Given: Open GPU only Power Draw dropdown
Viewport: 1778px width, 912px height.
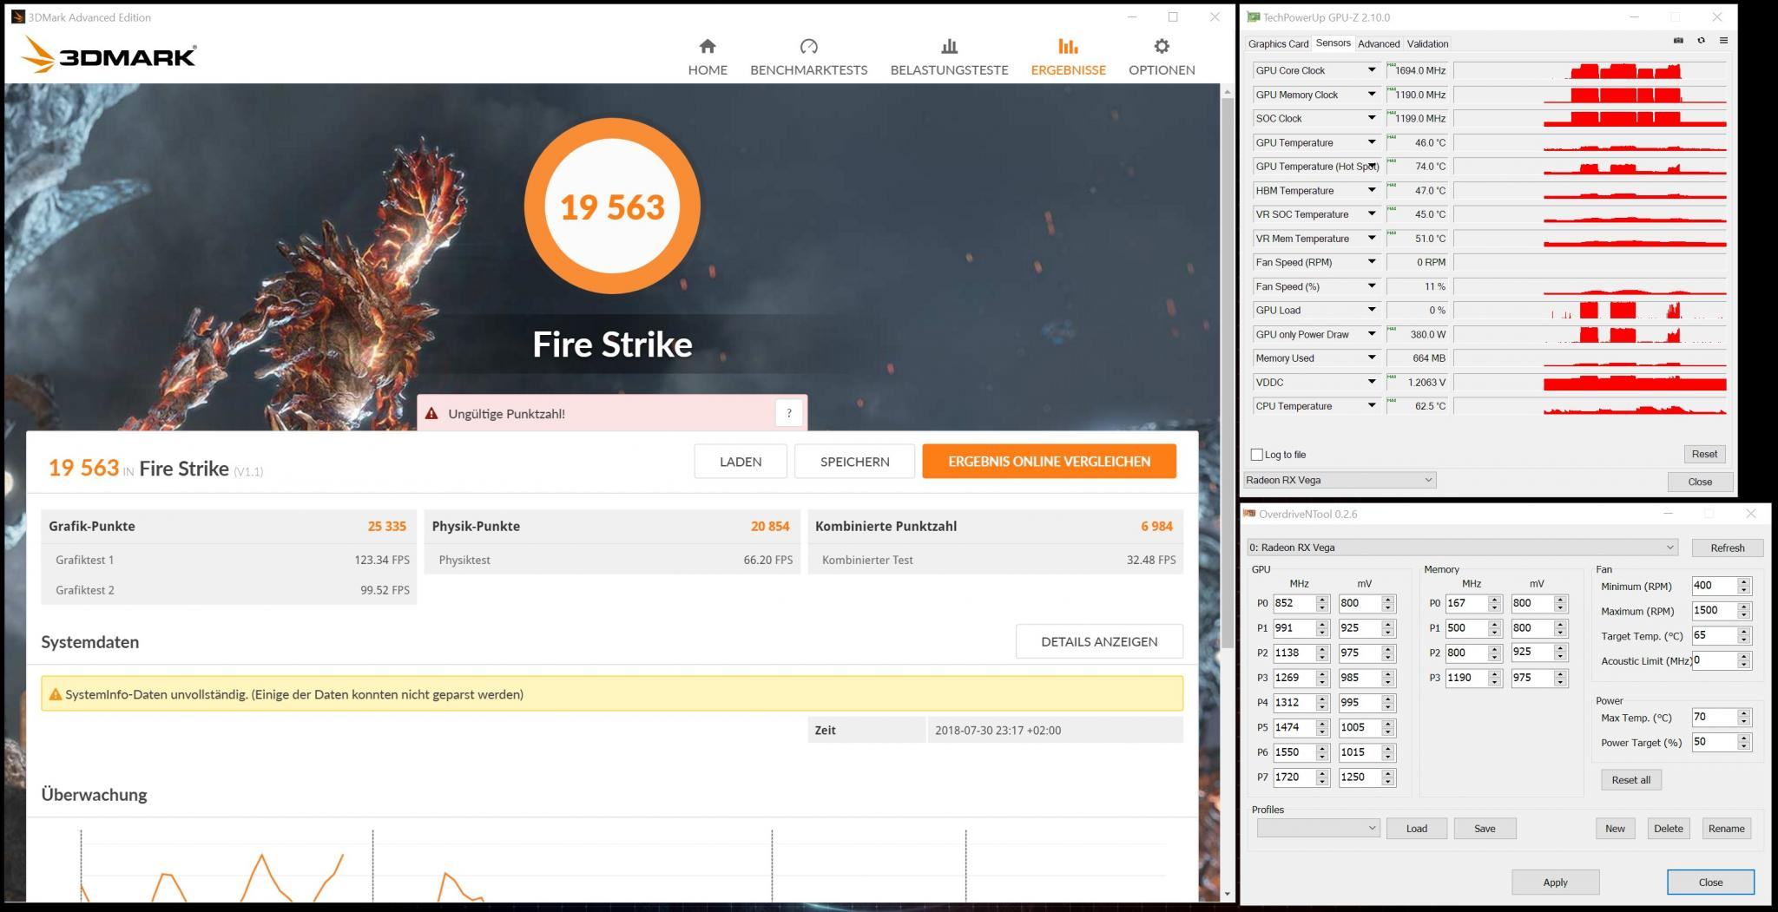Looking at the screenshot, I should pos(1372,334).
